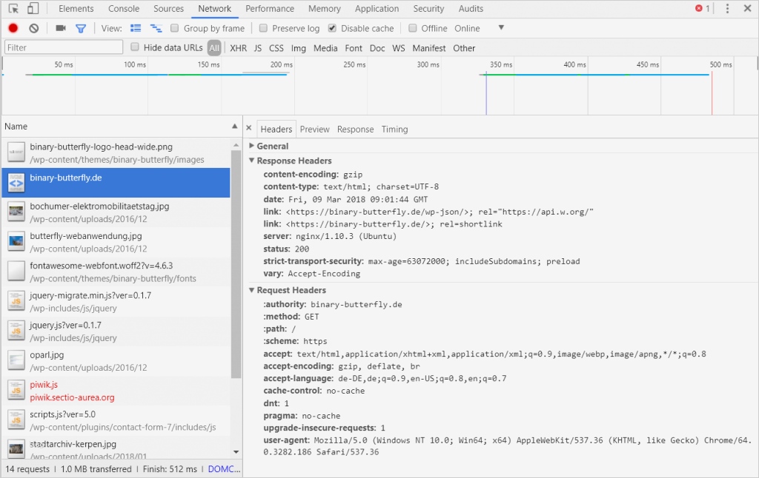Enable the Preserve log checkbox
This screenshot has height=478, width=759.
(x=263, y=27)
